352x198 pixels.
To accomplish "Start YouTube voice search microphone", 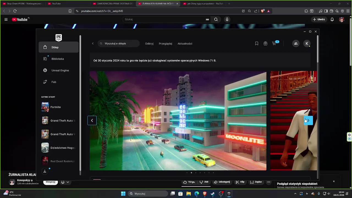I will pyautogui.click(x=227, y=19).
